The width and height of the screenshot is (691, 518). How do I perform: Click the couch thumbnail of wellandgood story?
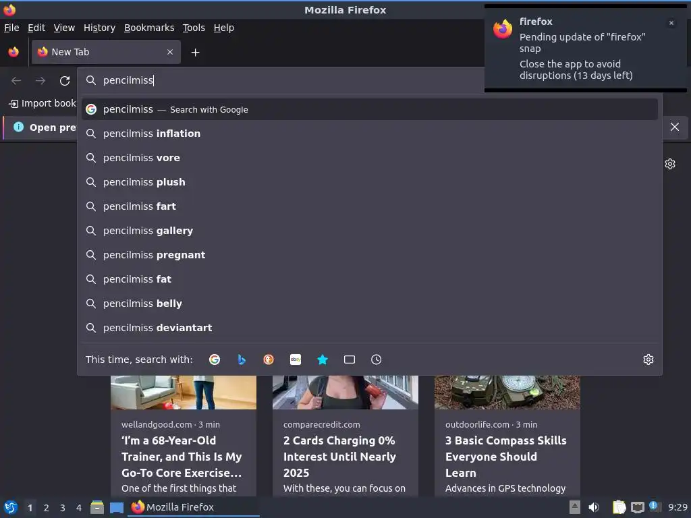tap(184, 393)
